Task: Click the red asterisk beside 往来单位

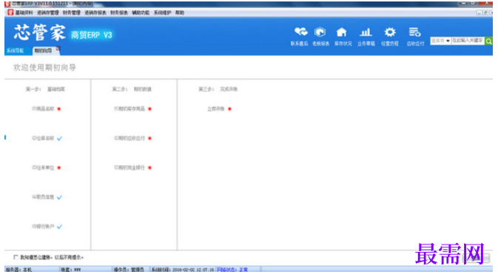Action: (x=58, y=168)
